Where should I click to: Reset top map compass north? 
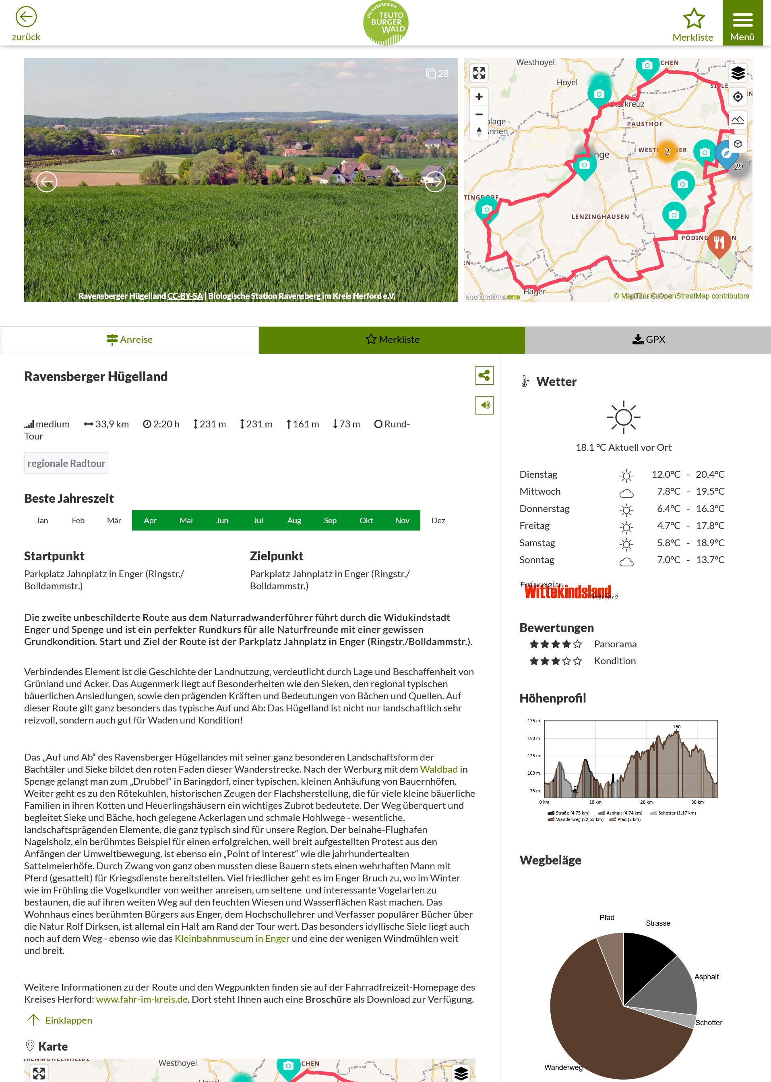point(479,132)
